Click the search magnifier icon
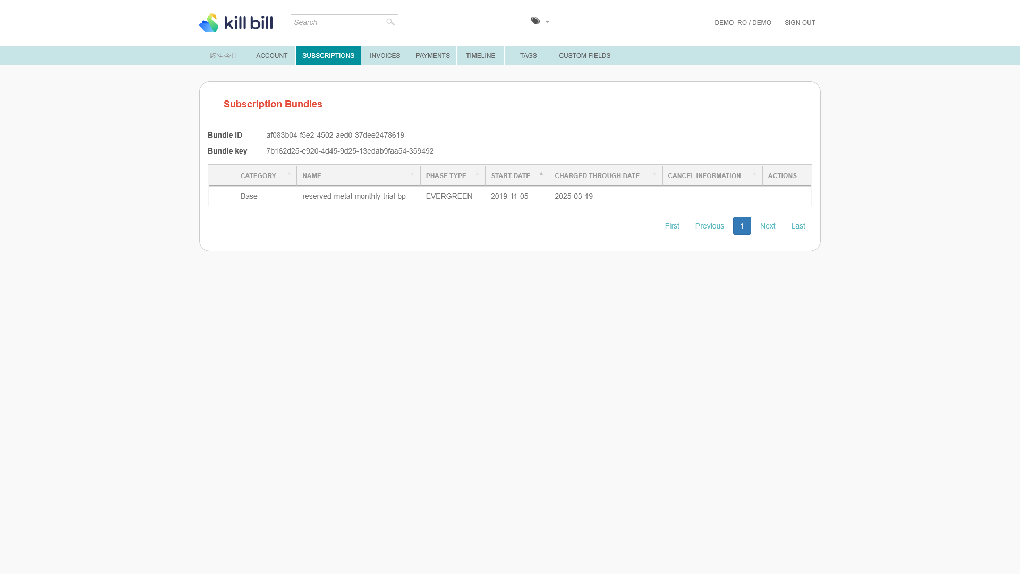This screenshot has height=574, width=1020. pos(390,22)
